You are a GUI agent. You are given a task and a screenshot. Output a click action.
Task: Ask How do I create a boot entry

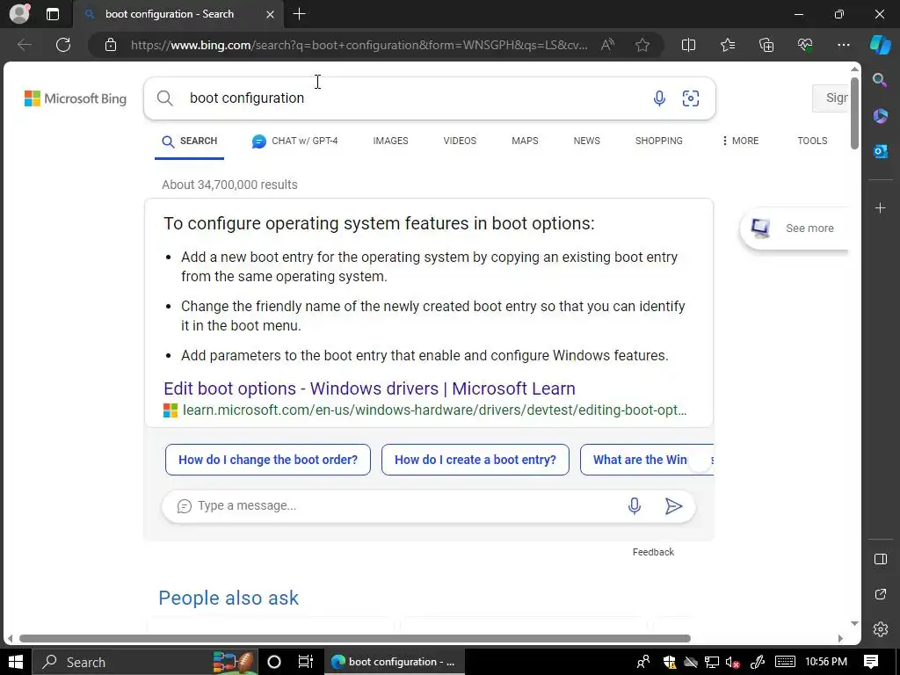pyautogui.click(x=475, y=460)
